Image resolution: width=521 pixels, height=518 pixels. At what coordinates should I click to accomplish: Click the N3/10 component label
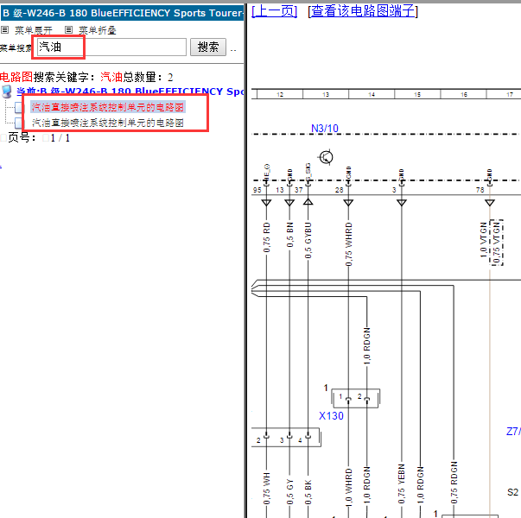(325, 128)
